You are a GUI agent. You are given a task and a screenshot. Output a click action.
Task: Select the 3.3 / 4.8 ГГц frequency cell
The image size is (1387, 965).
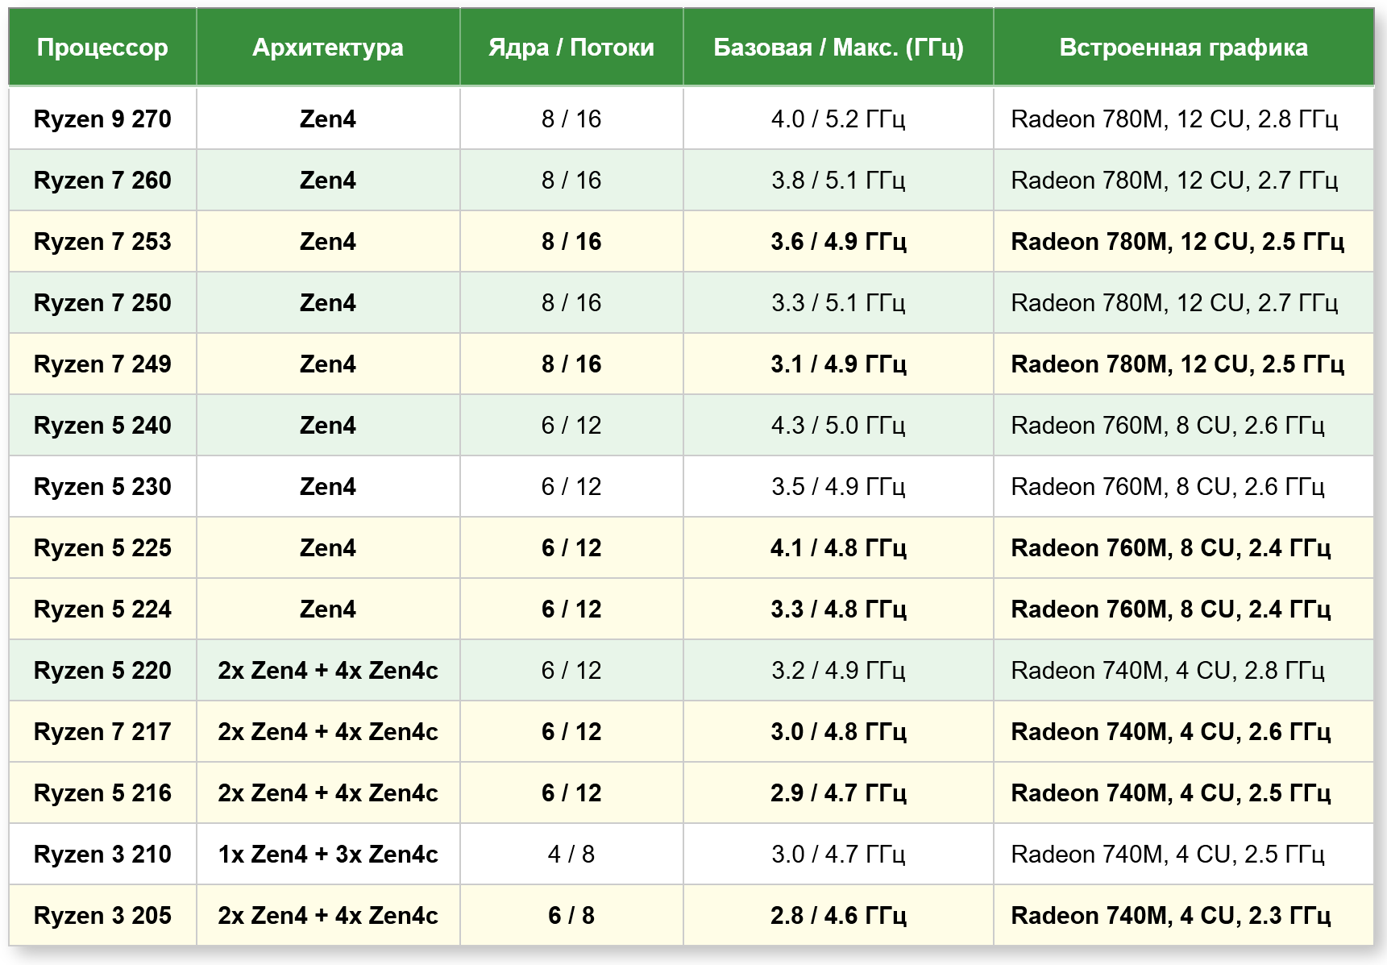pyautogui.click(x=838, y=609)
